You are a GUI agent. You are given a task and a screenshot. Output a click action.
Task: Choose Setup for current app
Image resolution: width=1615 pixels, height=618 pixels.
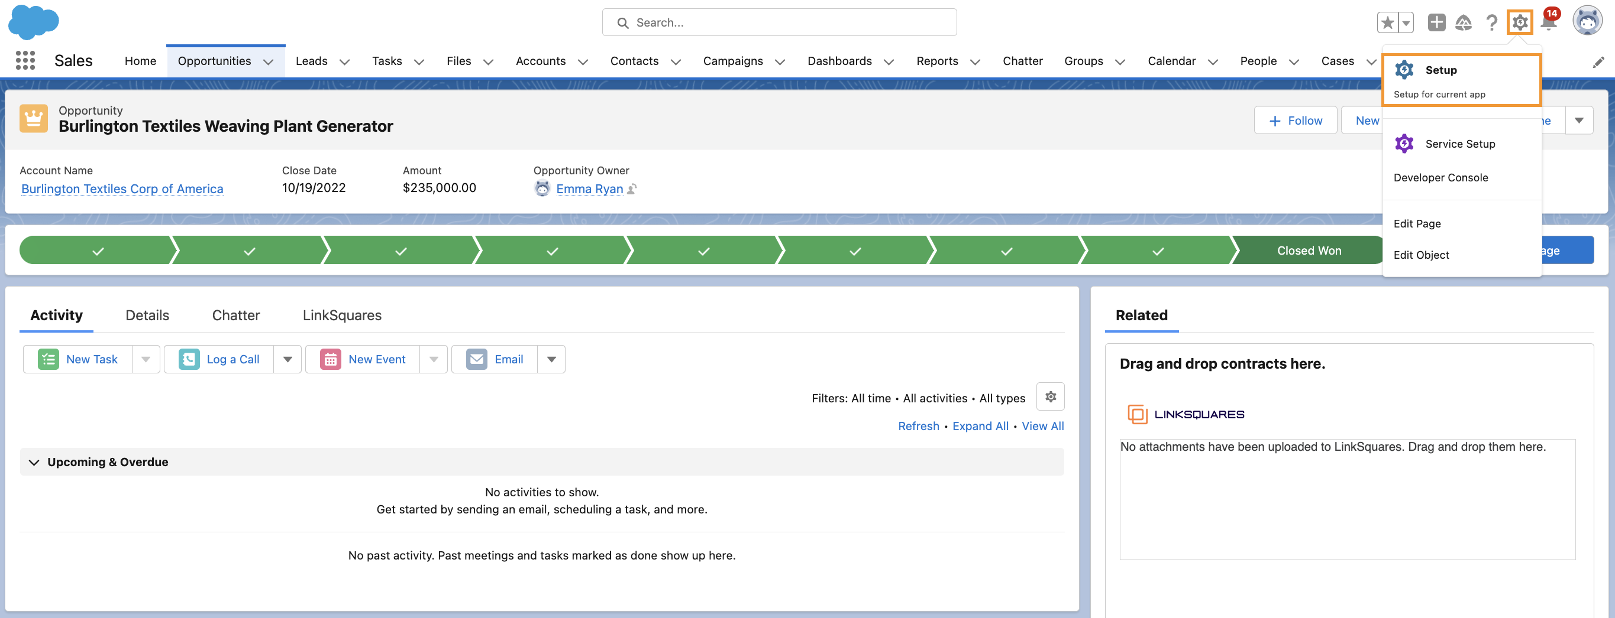[x=1461, y=80]
